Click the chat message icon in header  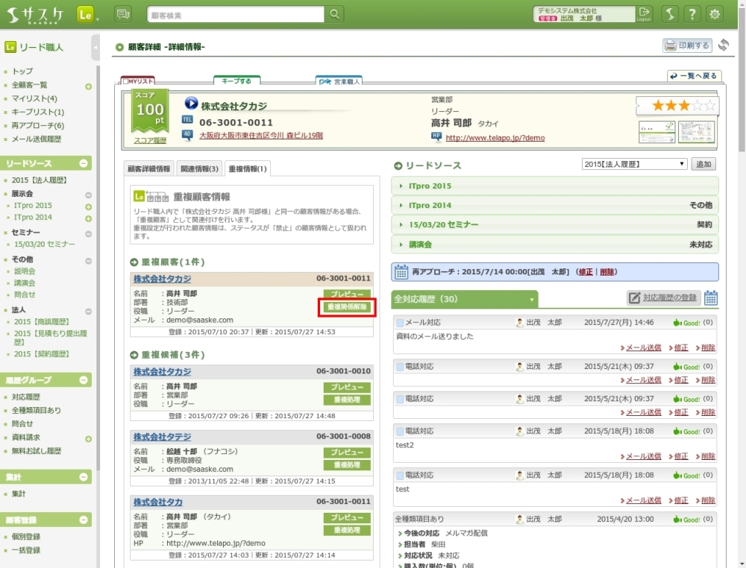[123, 14]
